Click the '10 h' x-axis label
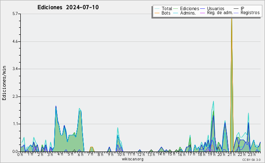Image resolution: width=265 pixels, height=163 pixels. [x=121, y=155]
